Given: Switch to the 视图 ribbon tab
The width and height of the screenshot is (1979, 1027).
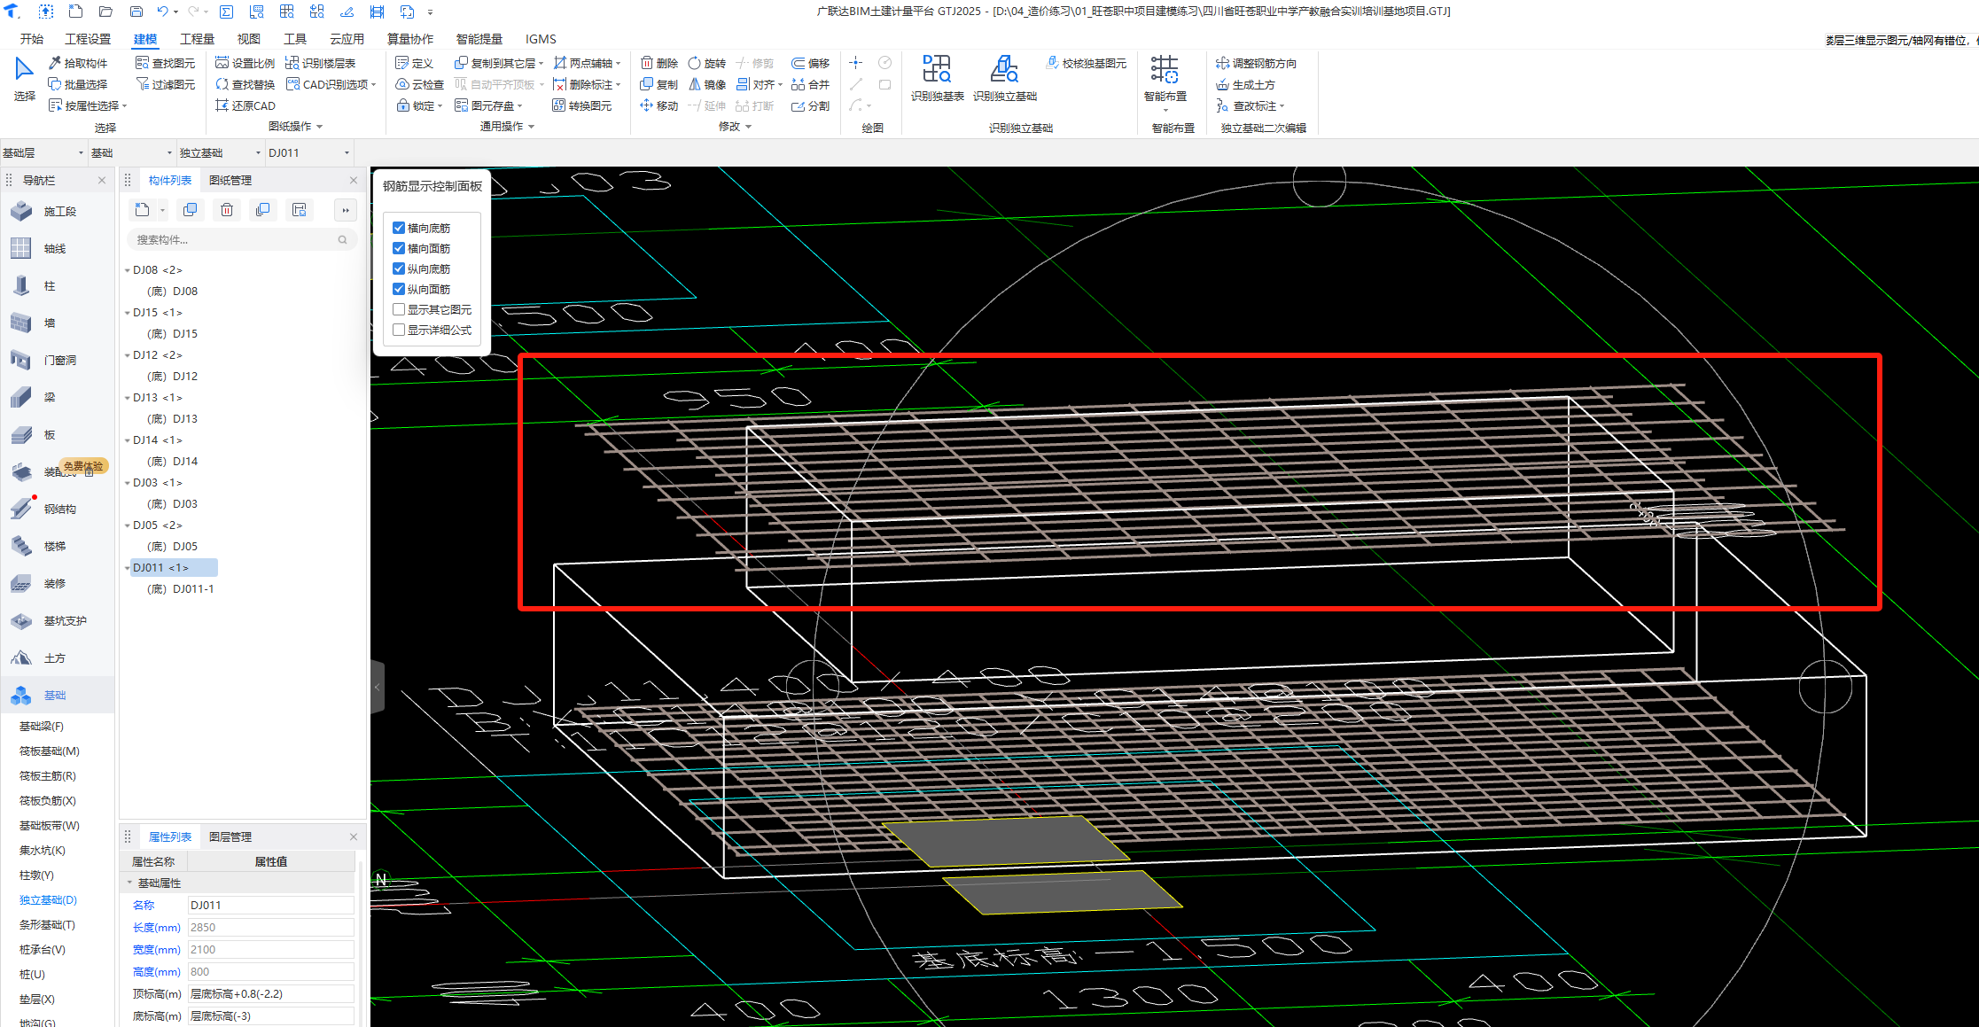Looking at the screenshot, I should pyautogui.click(x=249, y=39).
